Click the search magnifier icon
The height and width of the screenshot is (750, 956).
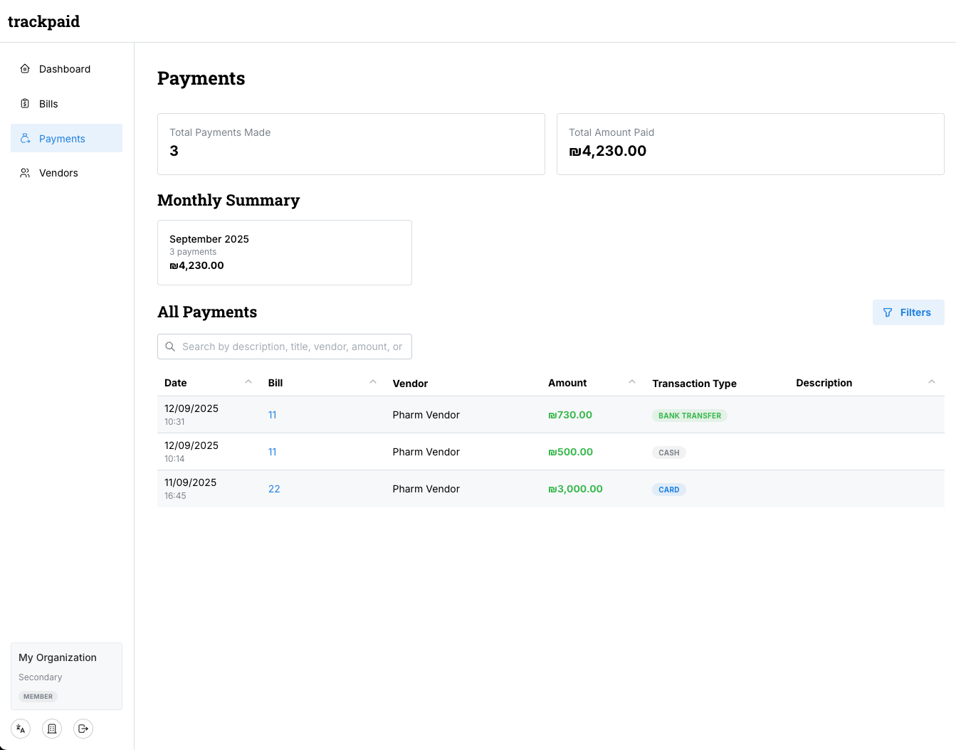coord(170,347)
